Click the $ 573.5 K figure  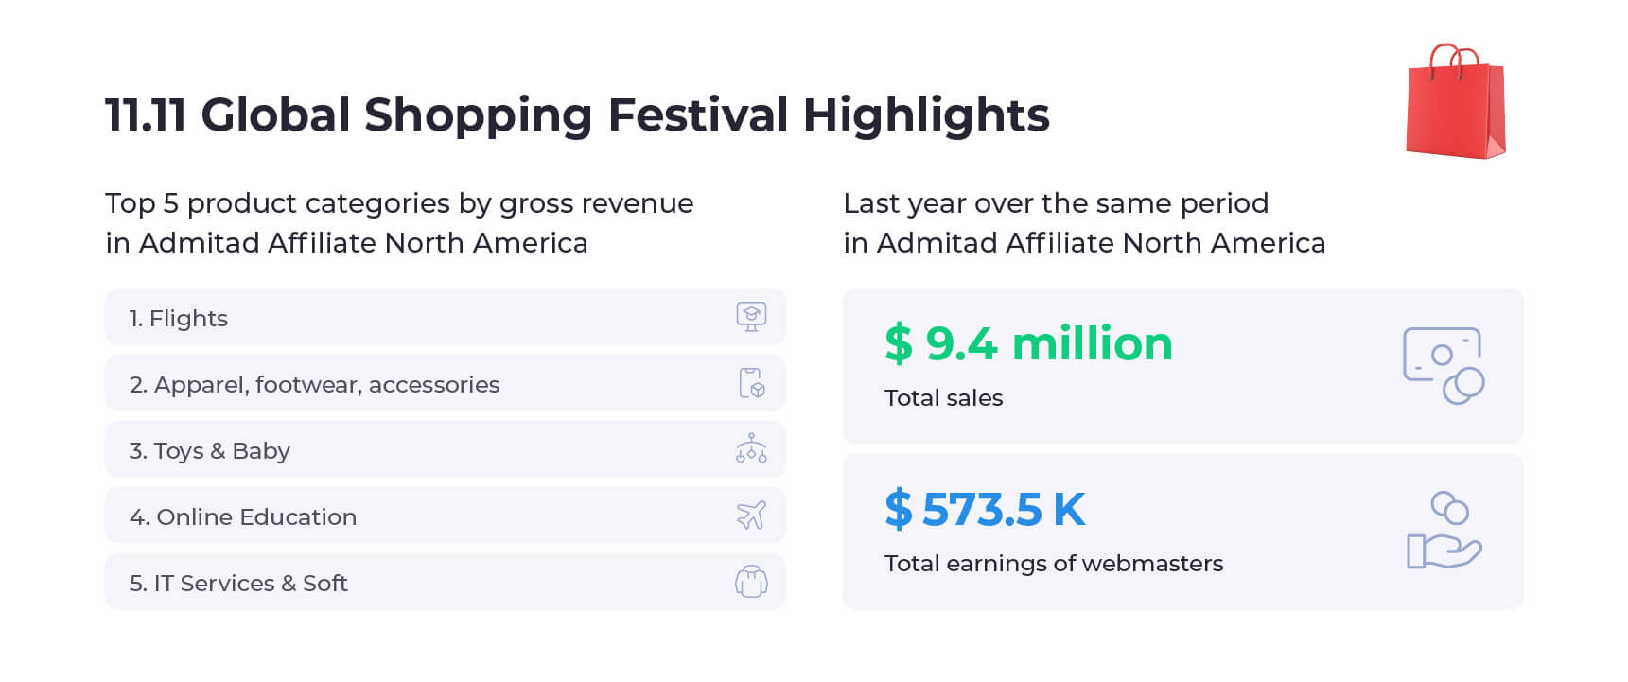pos(985,509)
